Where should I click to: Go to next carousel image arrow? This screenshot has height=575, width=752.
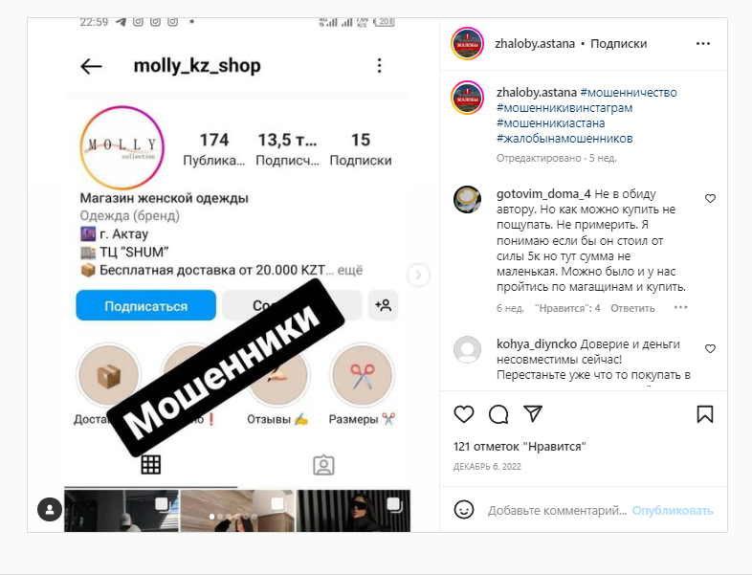tap(418, 275)
